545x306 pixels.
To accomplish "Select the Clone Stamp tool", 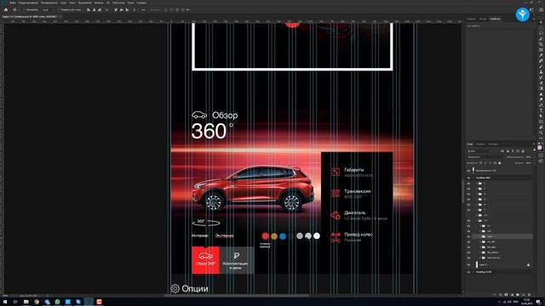I will pyautogui.click(x=541, y=71).
